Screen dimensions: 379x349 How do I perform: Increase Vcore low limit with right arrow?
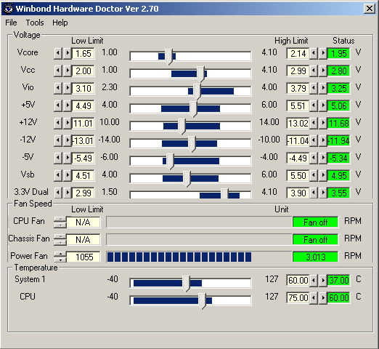(x=68, y=53)
